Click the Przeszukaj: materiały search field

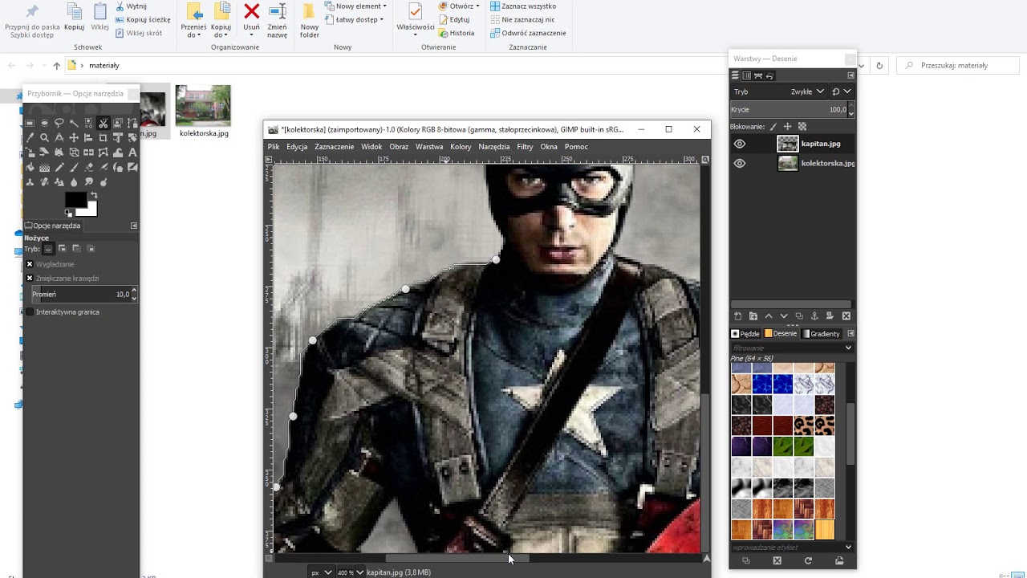(x=960, y=65)
